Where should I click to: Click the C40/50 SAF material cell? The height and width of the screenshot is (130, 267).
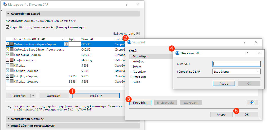[86, 50]
